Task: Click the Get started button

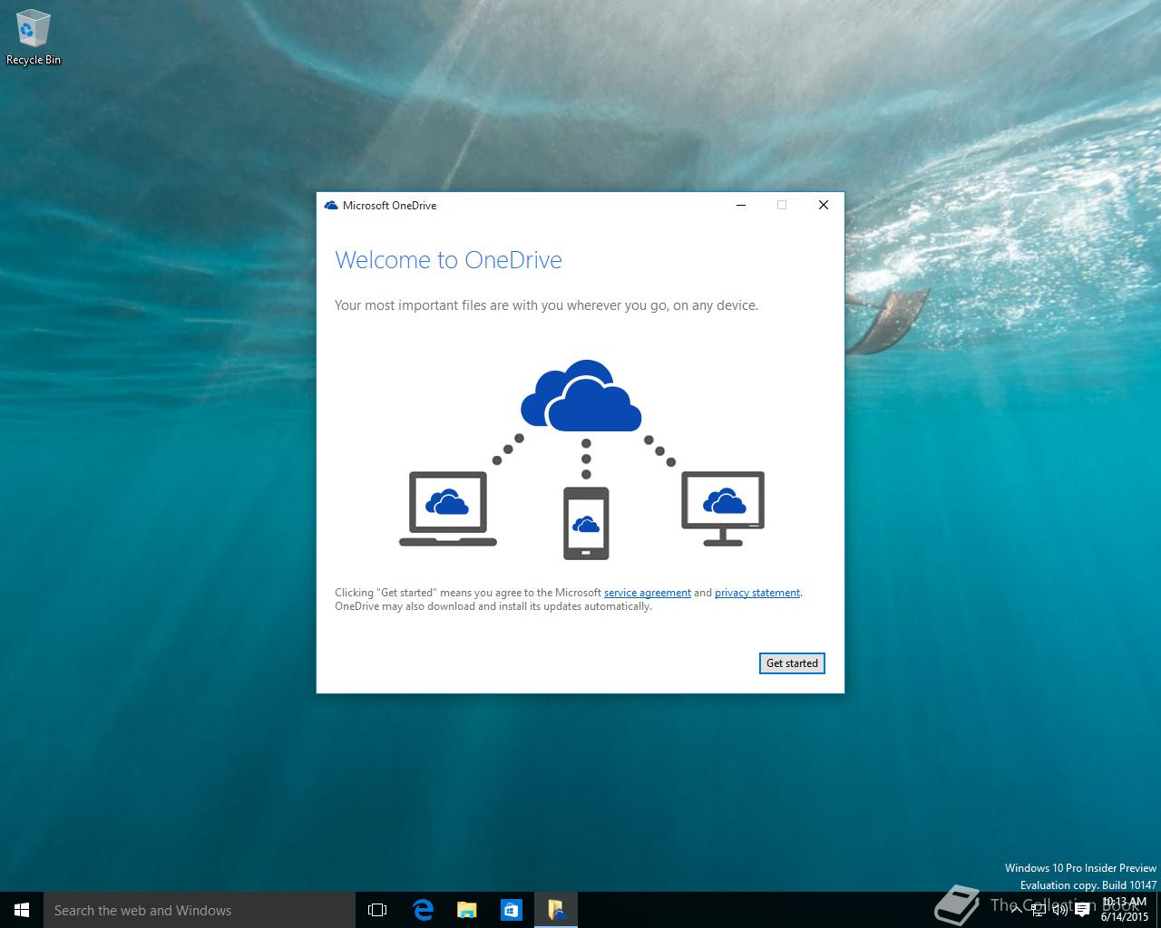Action: (x=792, y=663)
